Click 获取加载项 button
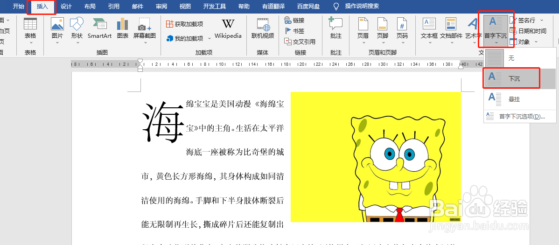The image size is (559, 245). tap(185, 24)
